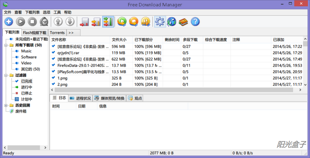The height and width of the screenshot is (158, 310).
Task: Select the 1.png download row
Action: [176, 78]
